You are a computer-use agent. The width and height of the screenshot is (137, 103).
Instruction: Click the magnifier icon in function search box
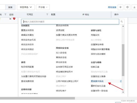[x=122, y=22]
